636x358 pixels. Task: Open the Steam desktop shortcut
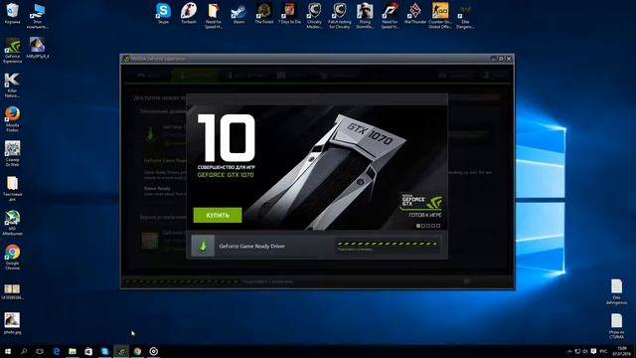tap(238, 13)
